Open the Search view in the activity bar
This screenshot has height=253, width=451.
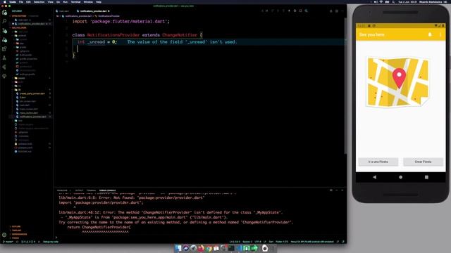(x=4, y=21)
